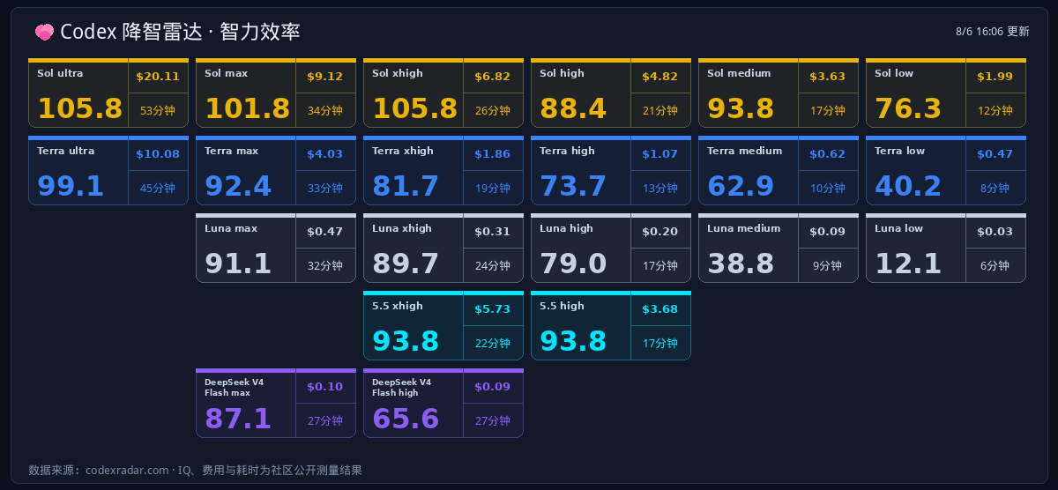Screen dimensions: 1058x490
Task: Click the $4.03 price value
Action: 325,154
